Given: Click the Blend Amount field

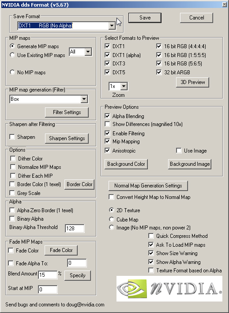Looking at the screenshot, I should (48, 275).
